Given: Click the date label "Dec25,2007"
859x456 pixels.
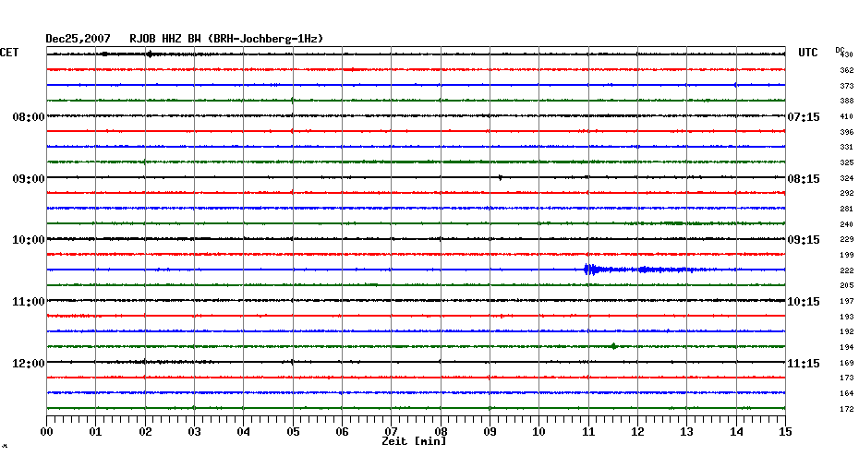Looking at the screenshot, I should (x=78, y=39).
